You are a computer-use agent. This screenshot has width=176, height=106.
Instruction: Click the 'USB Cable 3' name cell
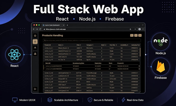point(62,85)
